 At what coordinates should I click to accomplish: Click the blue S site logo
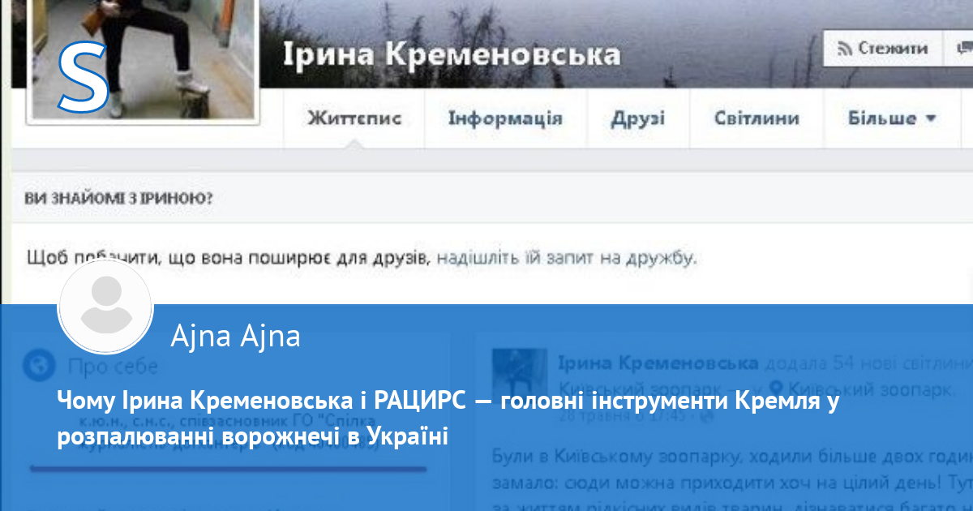(x=83, y=78)
